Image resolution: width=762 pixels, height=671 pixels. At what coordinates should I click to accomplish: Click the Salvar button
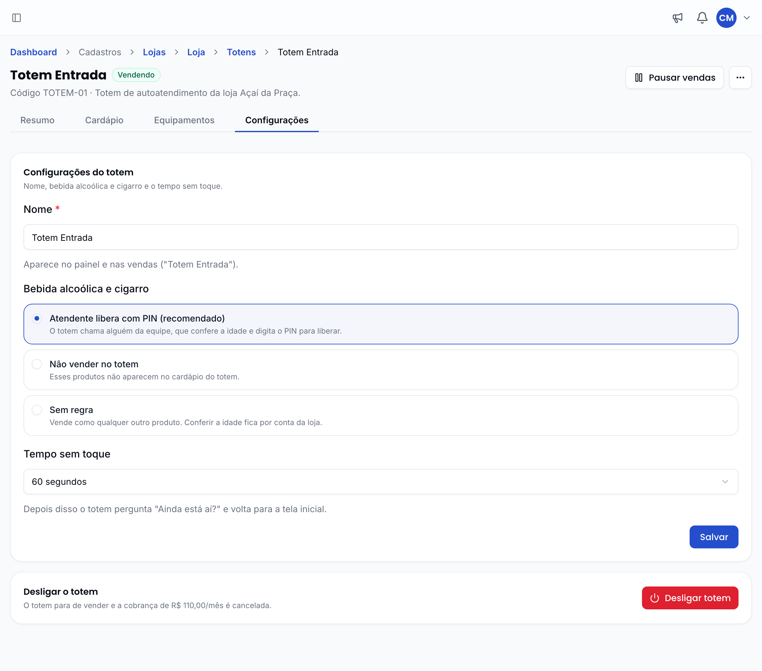[713, 537]
